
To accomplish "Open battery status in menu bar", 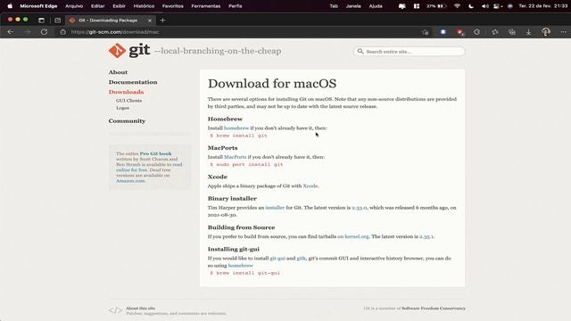I will (x=436, y=6).
